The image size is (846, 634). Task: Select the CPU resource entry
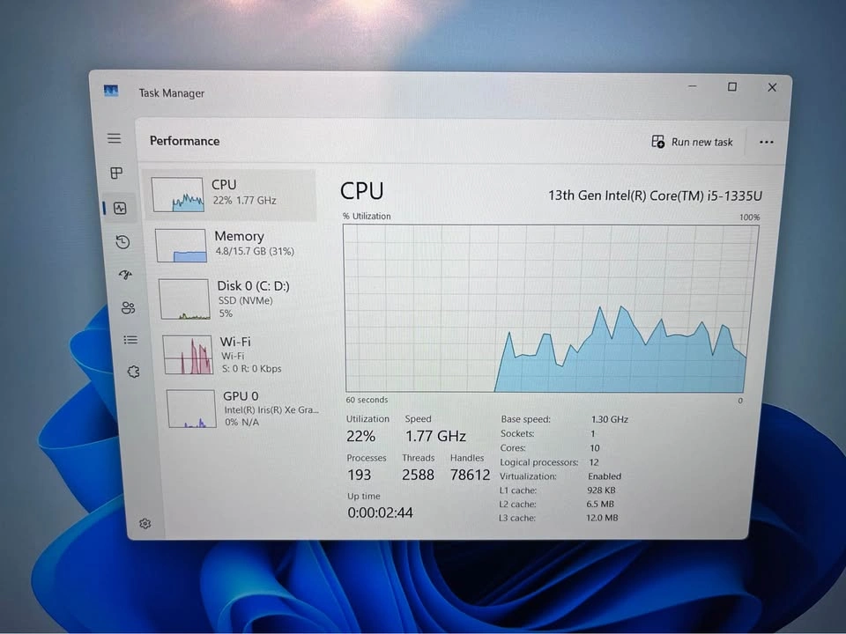pyautogui.click(x=230, y=194)
